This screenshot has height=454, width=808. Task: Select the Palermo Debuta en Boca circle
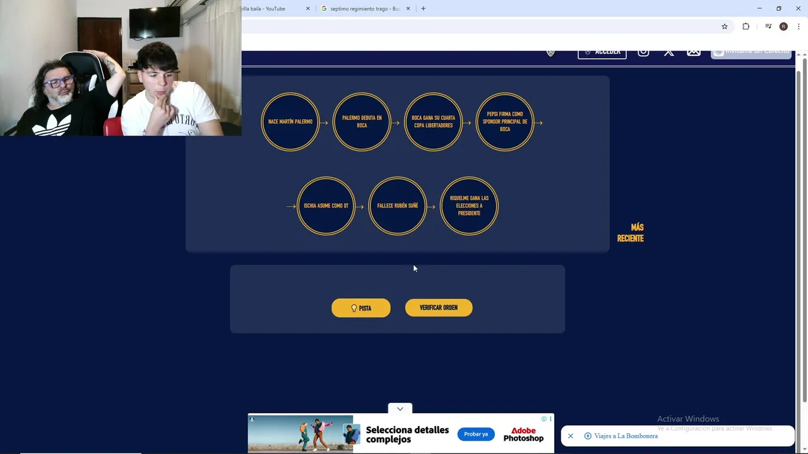(x=362, y=122)
